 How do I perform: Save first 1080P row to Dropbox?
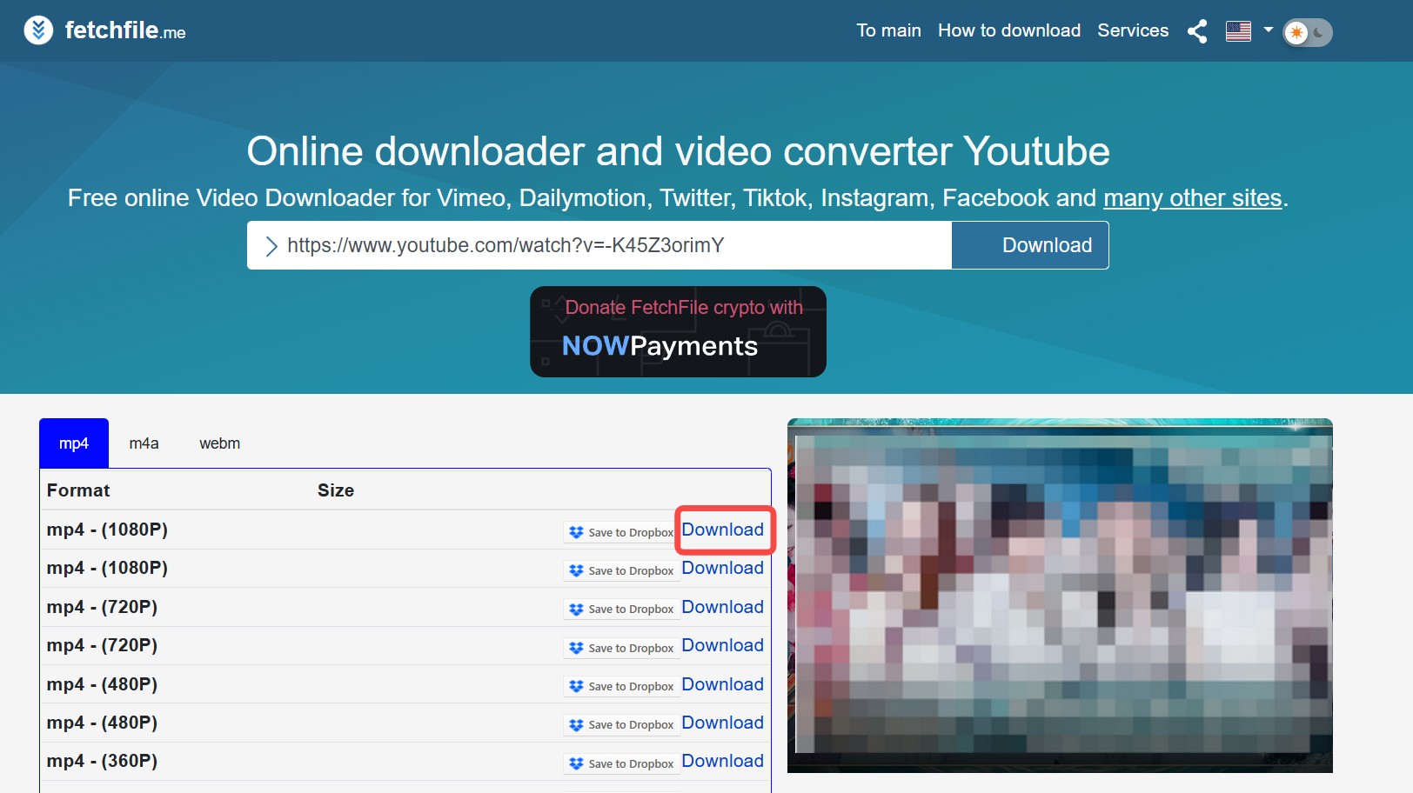(620, 532)
